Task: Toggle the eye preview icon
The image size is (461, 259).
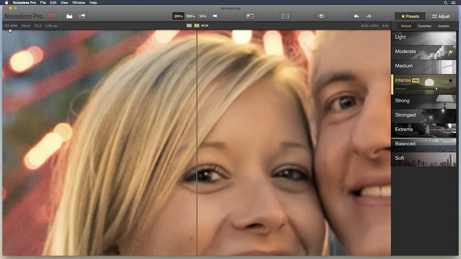Action: [x=321, y=16]
